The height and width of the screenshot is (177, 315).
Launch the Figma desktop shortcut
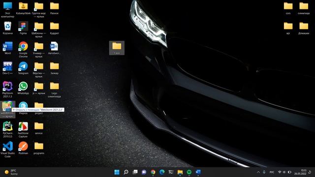pos(23,28)
